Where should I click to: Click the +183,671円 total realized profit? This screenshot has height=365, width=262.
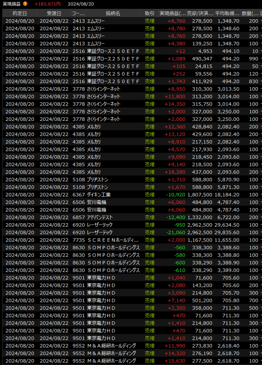pos(47,4)
